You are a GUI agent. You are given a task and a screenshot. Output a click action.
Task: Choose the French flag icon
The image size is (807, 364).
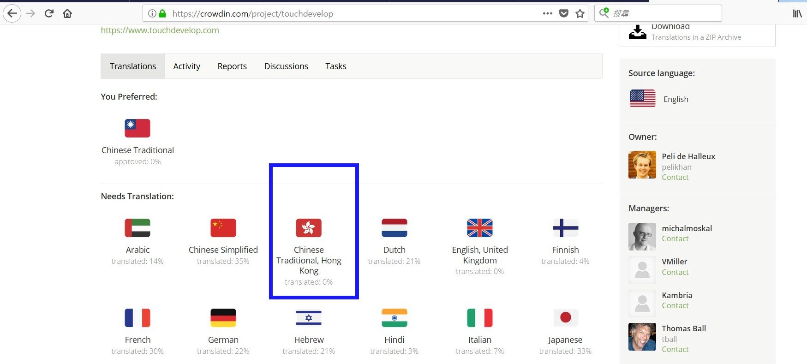point(137,318)
